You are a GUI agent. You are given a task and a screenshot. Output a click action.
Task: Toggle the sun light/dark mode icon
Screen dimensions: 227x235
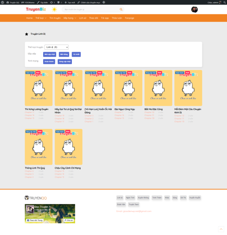[x=54, y=9]
